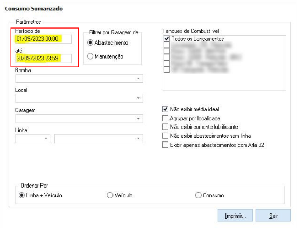This screenshot has height=228, width=297.
Task: Open the small Linha code dropdown
Action: (33, 138)
